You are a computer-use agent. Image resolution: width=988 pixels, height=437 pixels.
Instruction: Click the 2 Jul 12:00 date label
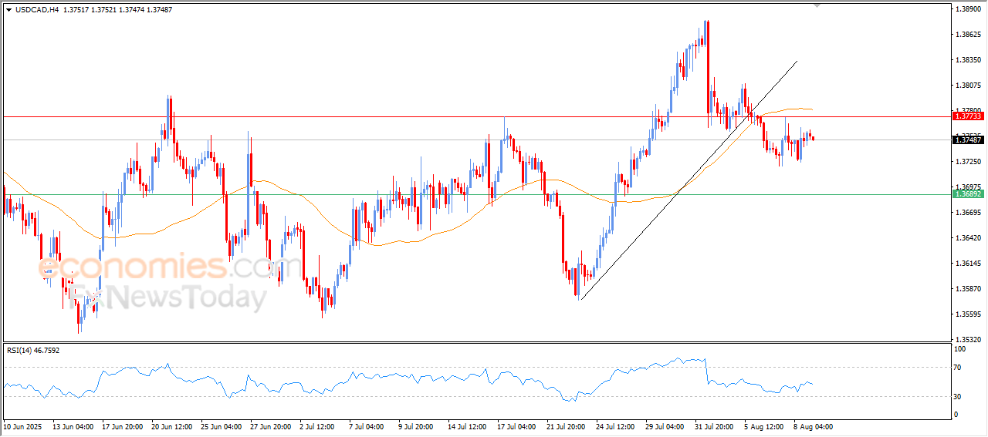319,426
